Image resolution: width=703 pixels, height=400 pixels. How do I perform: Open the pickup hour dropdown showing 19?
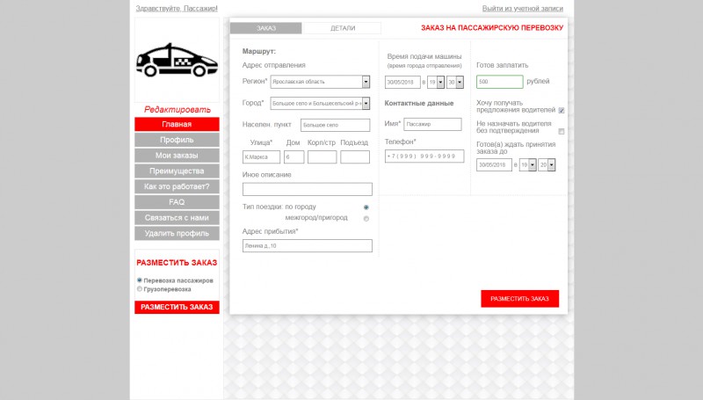coord(436,82)
